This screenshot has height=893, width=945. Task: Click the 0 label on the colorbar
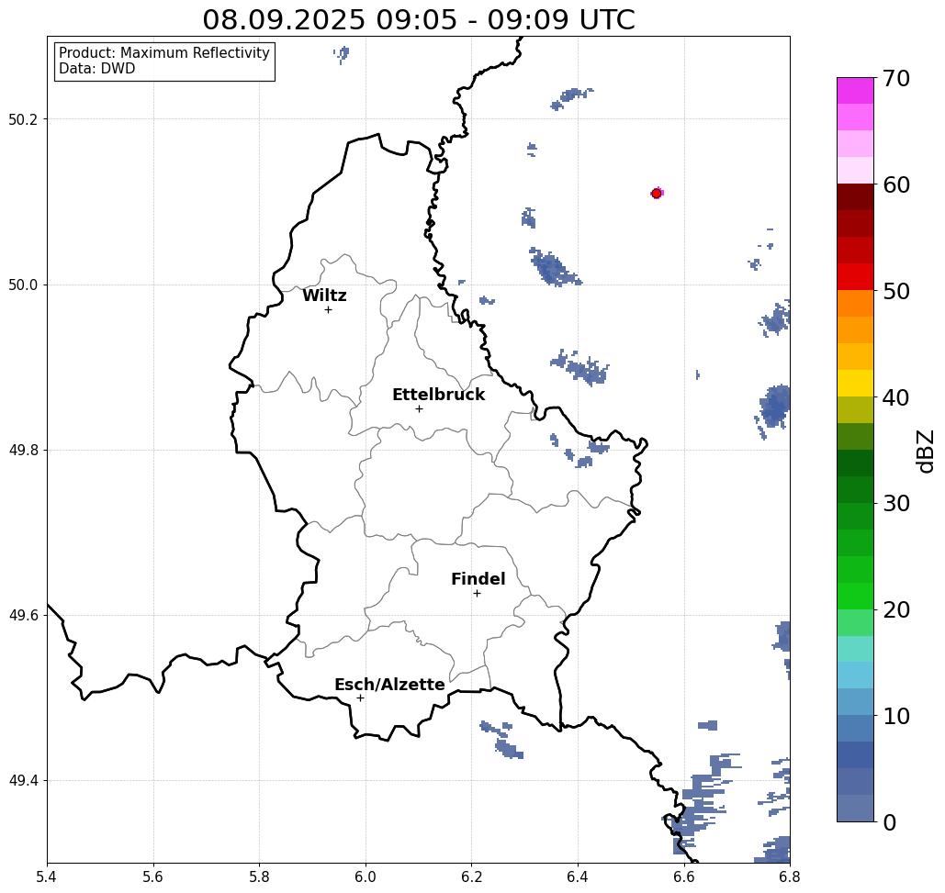tap(890, 822)
